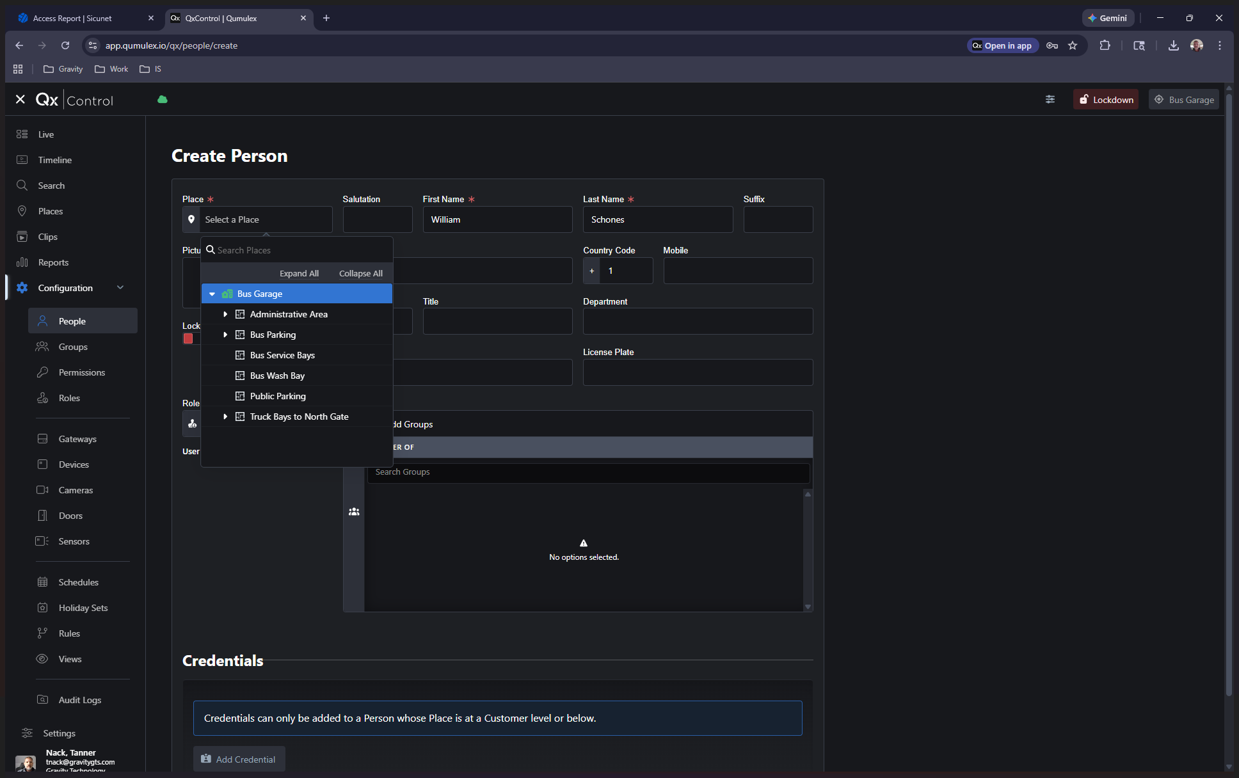Go to Cameras in sidebar
This screenshot has height=778, width=1239.
coord(76,490)
